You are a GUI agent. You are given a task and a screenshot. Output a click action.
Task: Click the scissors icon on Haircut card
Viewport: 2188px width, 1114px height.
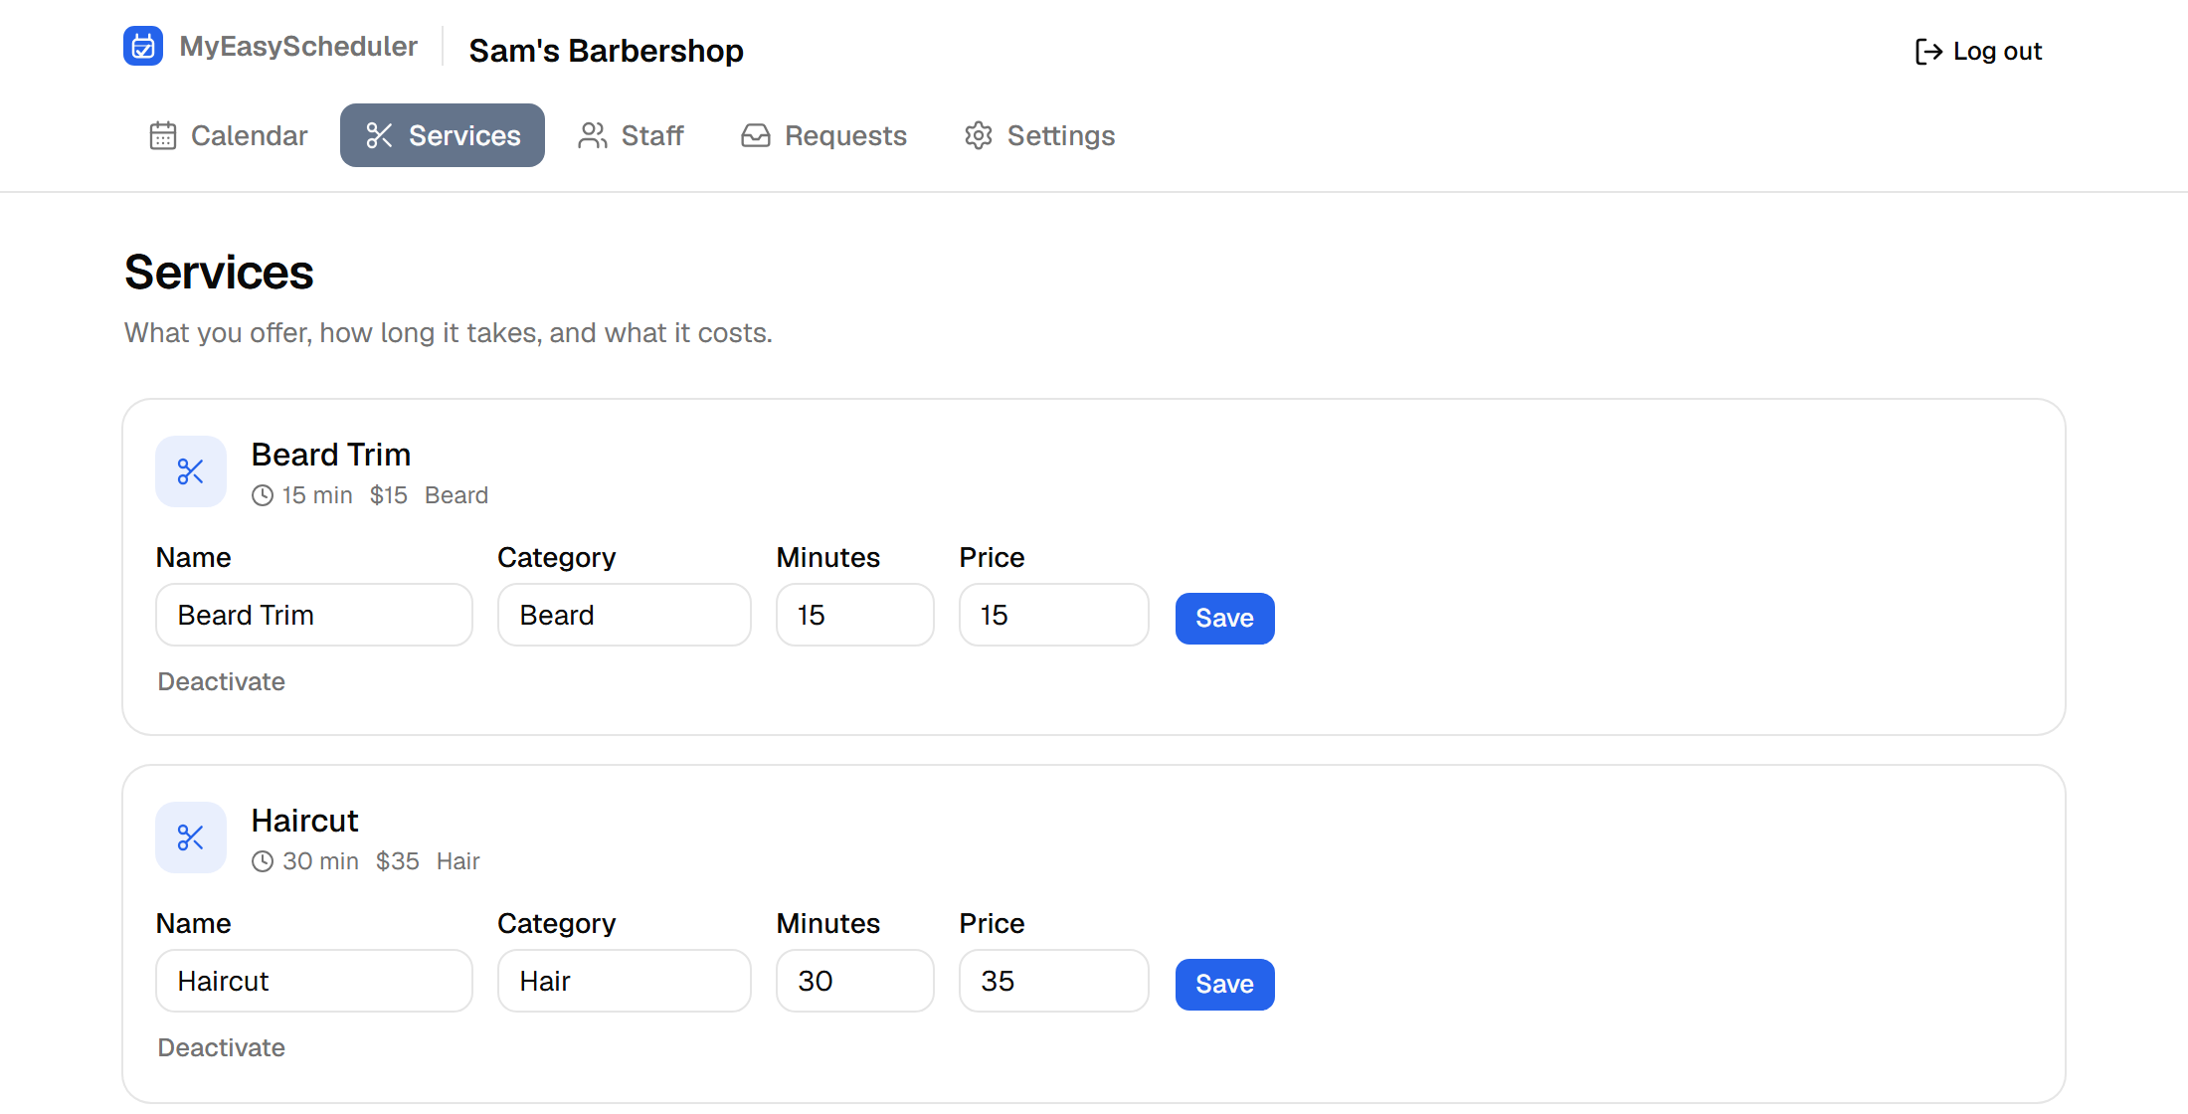(191, 837)
